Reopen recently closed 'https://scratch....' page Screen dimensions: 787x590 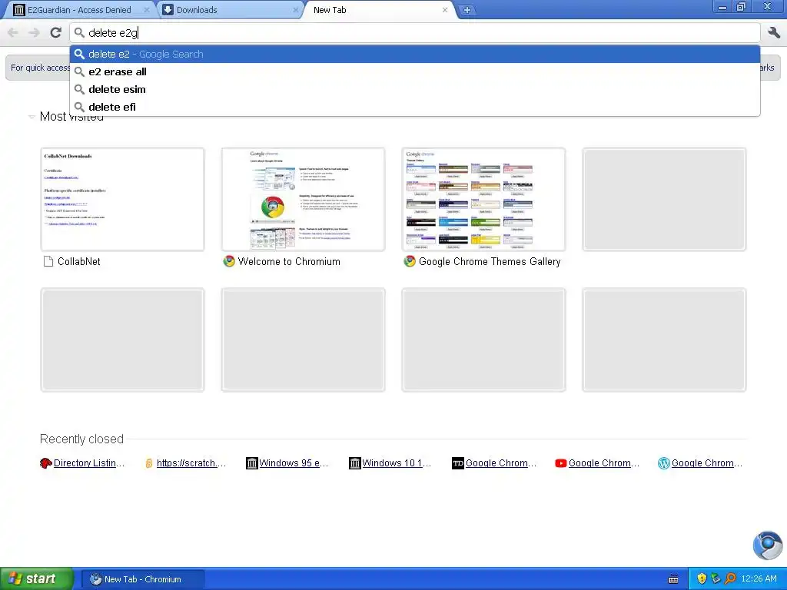click(191, 463)
